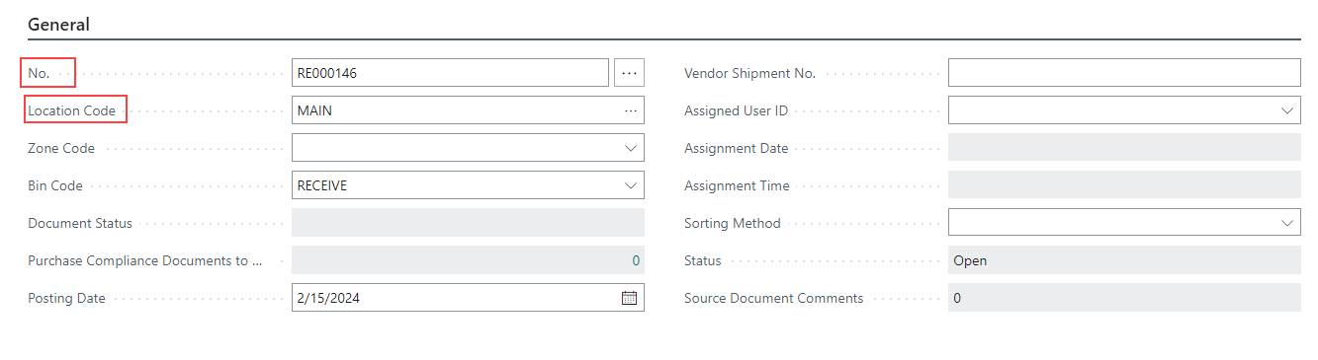This screenshot has width=1318, height=360.
Task: Collapse the General section heading
Action: [58, 25]
